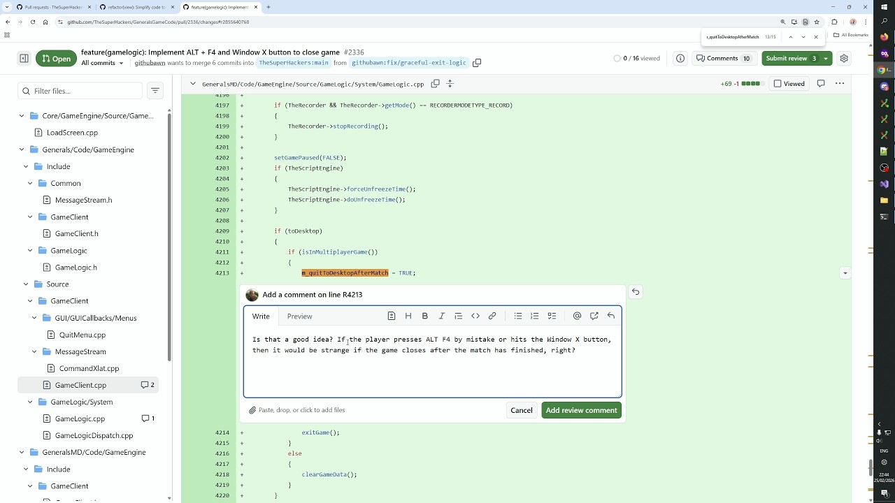Insert a link in comment
This screenshot has width=895, height=503.
[492, 316]
